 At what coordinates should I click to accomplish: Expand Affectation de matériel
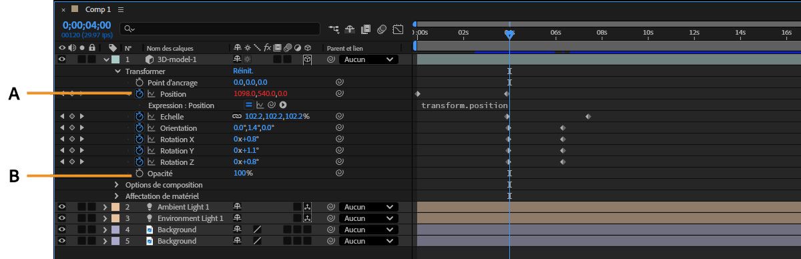point(117,196)
